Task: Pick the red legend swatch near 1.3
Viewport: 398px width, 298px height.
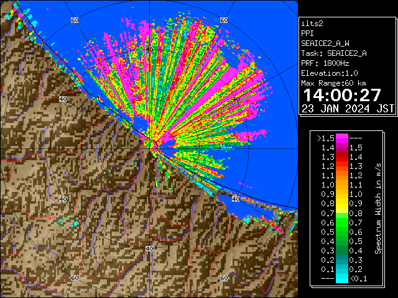Action: [x=342, y=157]
